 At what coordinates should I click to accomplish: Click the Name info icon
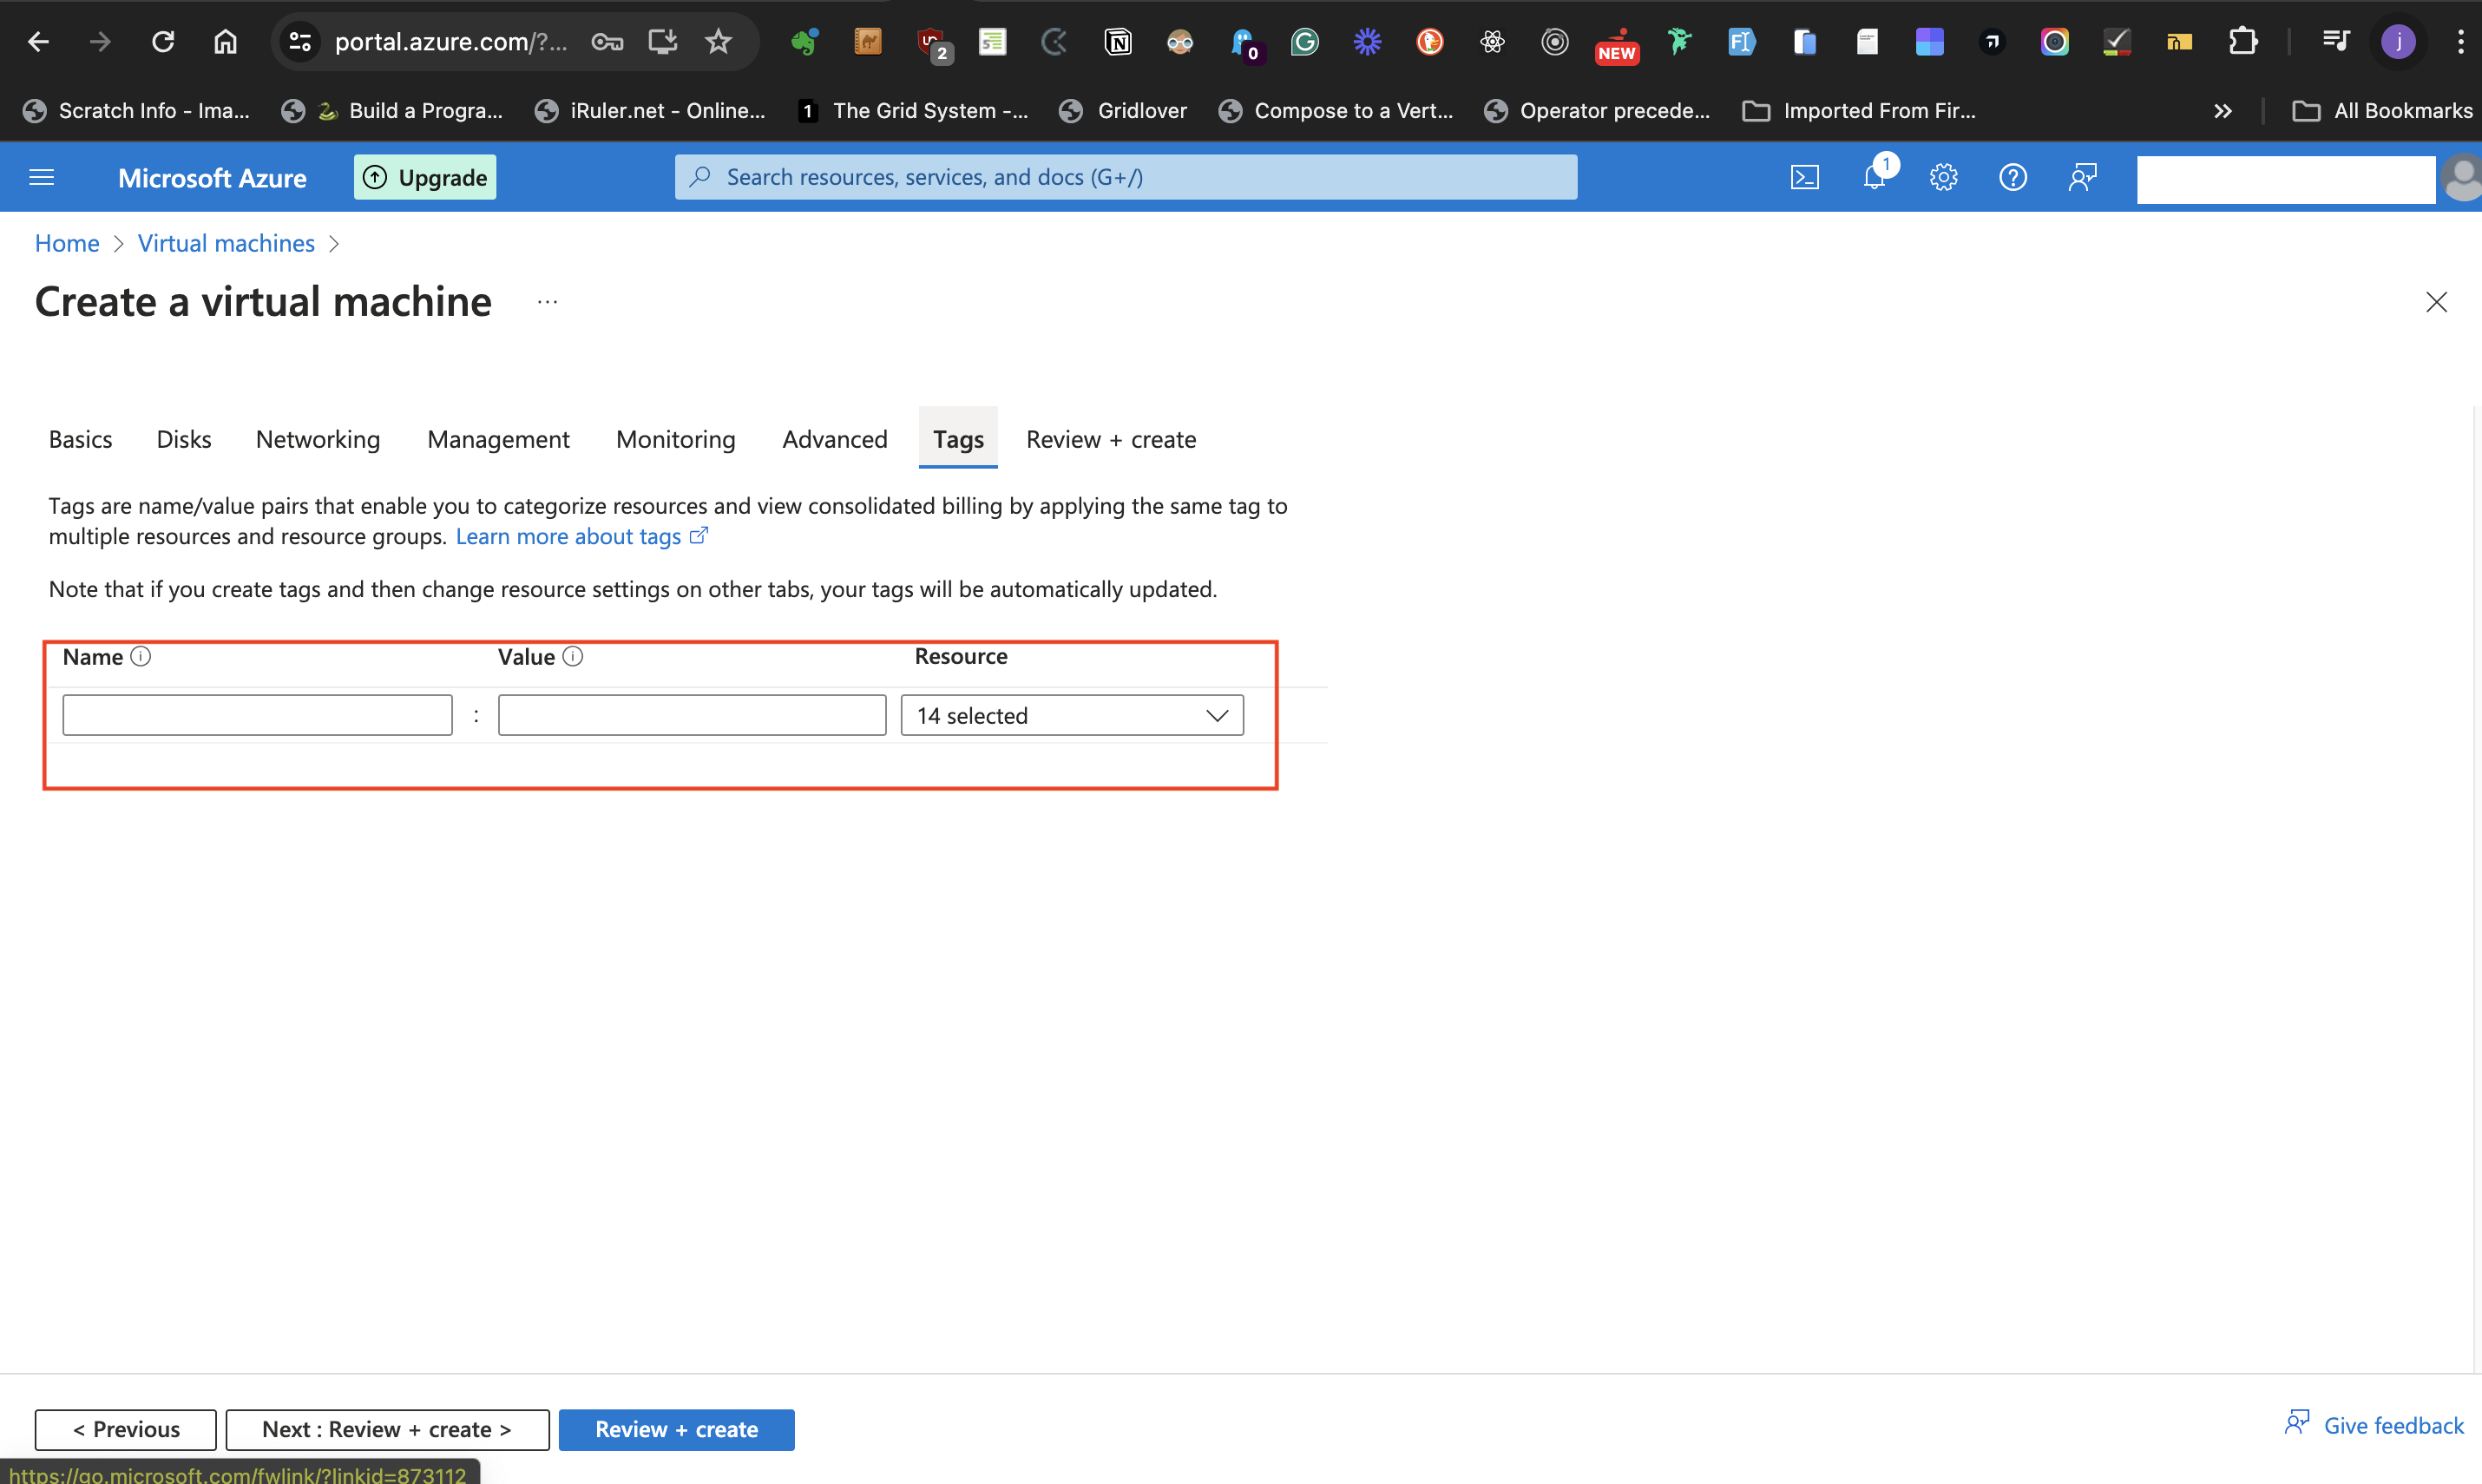pos(141,657)
